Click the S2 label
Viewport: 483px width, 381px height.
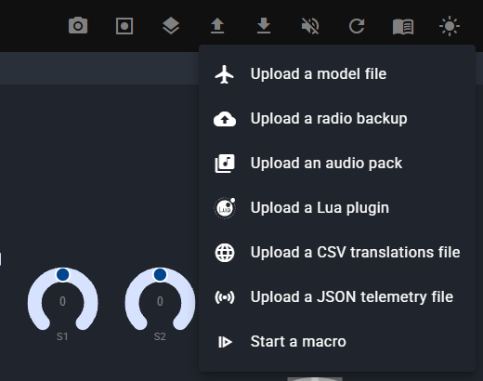160,336
